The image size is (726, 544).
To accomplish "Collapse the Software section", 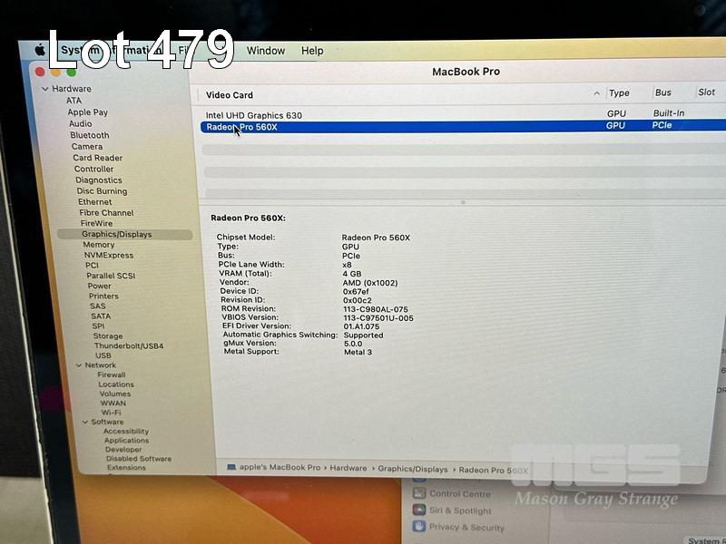I will (84, 422).
